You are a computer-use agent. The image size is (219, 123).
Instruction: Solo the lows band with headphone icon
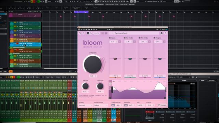click(119, 42)
